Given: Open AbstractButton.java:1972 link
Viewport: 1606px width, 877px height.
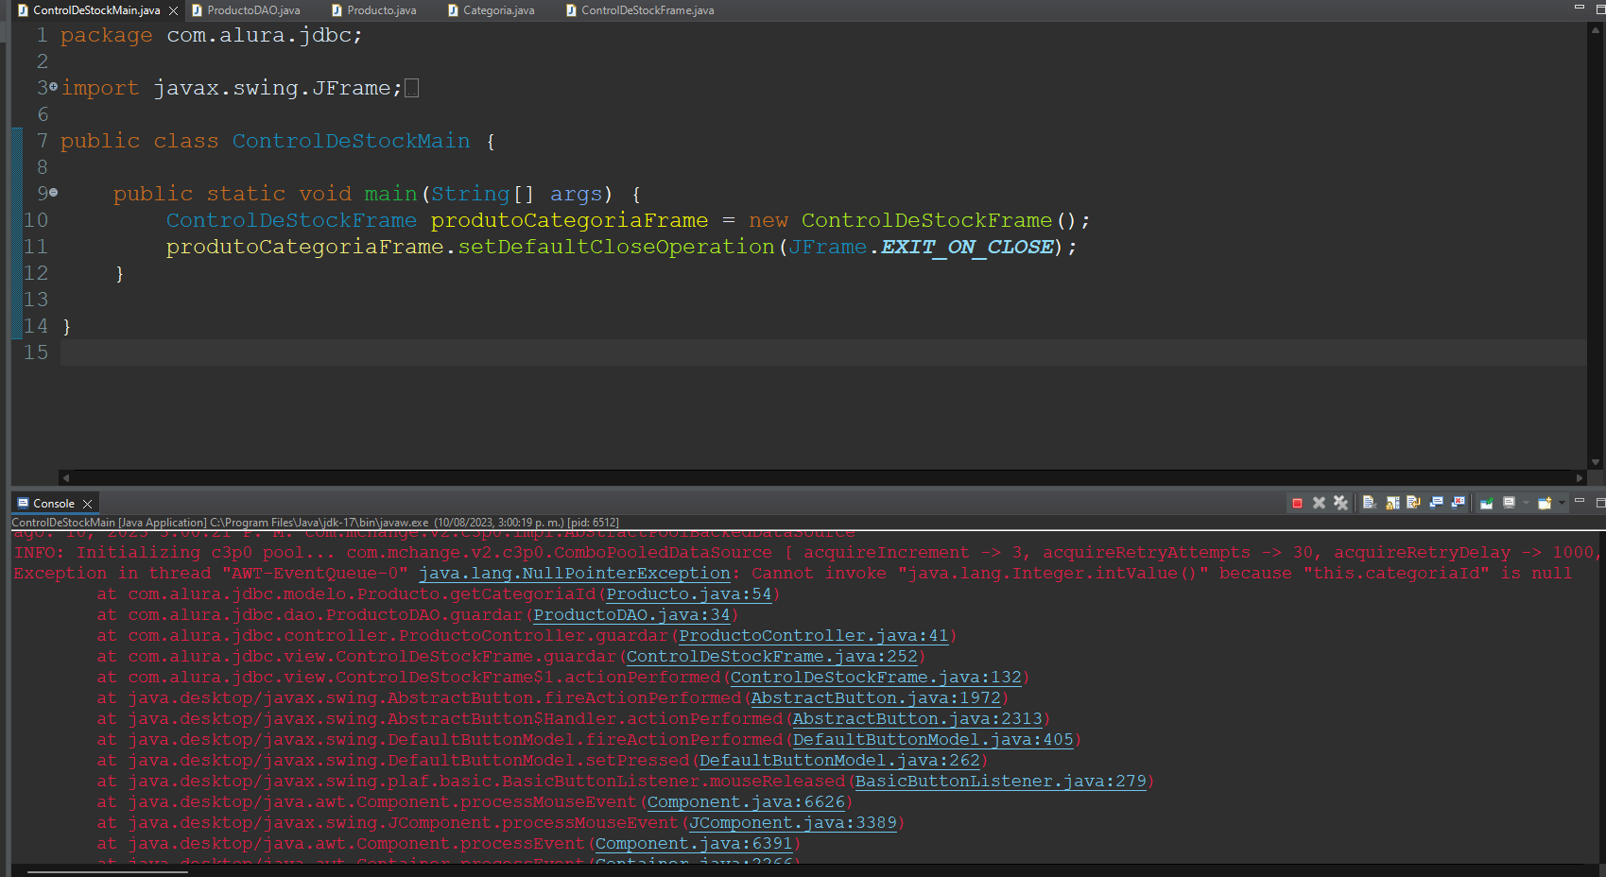Looking at the screenshot, I should pos(875,697).
